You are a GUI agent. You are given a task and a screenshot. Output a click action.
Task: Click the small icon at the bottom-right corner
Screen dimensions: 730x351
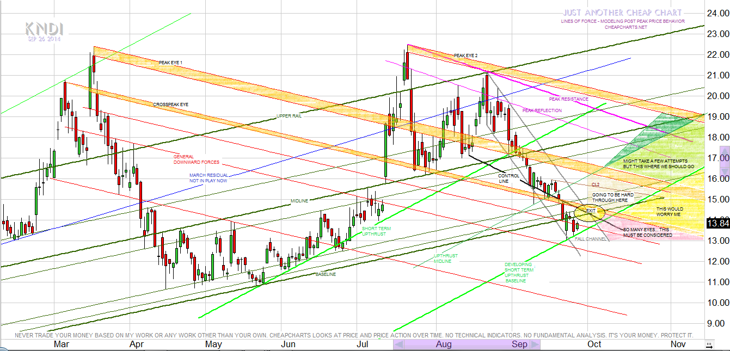(709, 344)
